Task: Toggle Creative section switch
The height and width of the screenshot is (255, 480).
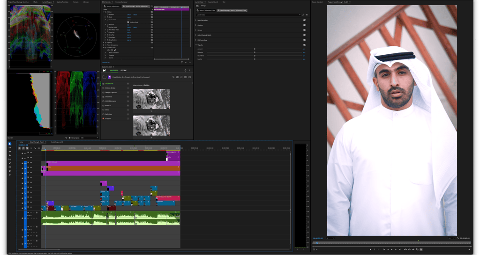Action: (x=305, y=25)
